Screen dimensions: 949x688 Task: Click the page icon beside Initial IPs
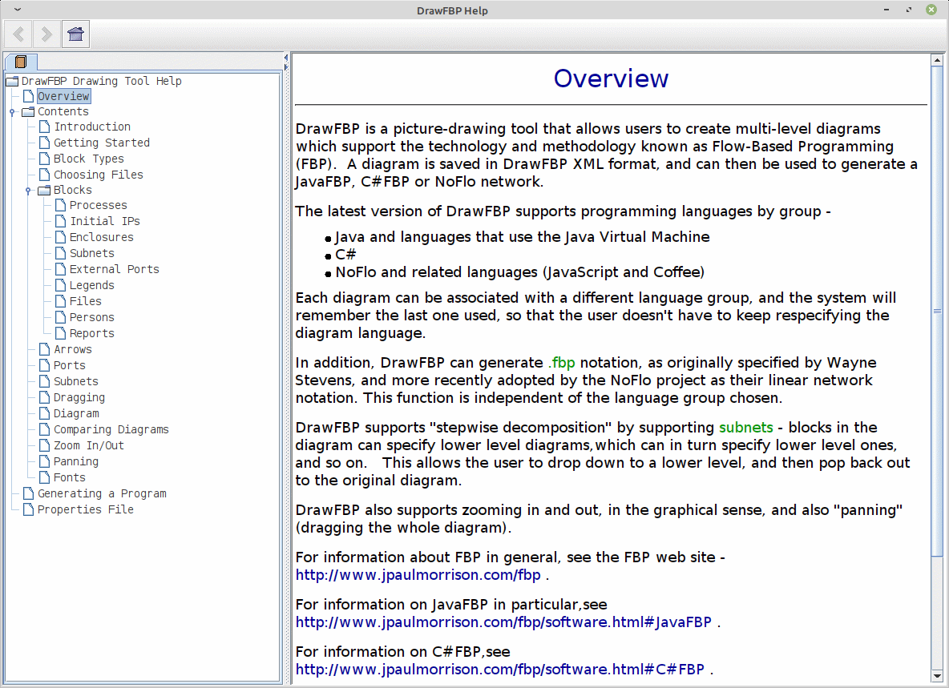[61, 221]
